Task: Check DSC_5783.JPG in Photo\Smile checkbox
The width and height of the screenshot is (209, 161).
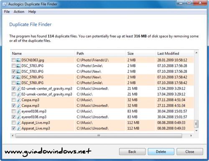Action: click(x=13, y=66)
